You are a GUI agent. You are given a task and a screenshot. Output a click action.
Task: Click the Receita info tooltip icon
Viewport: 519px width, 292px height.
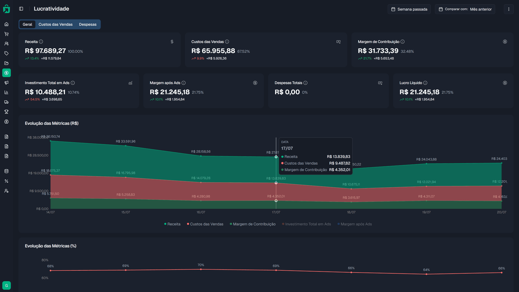tap(41, 42)
